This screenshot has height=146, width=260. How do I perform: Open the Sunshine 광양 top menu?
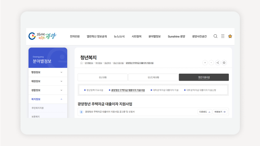176,36
